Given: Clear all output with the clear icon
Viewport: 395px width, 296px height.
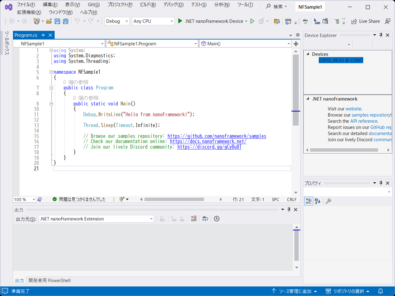Looking at the screenshot, I should point(194,219).
